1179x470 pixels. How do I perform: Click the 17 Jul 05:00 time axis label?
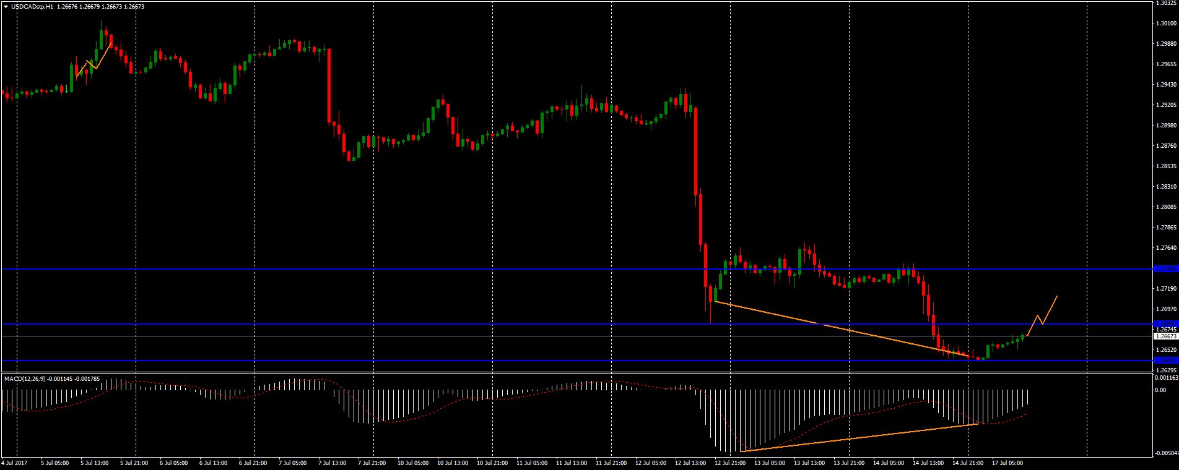[1007, 463]
